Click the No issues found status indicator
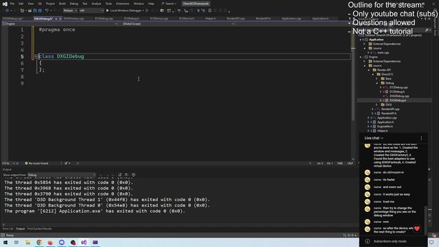The width and height of the screenshot is (439, 247). coord(36,163)
